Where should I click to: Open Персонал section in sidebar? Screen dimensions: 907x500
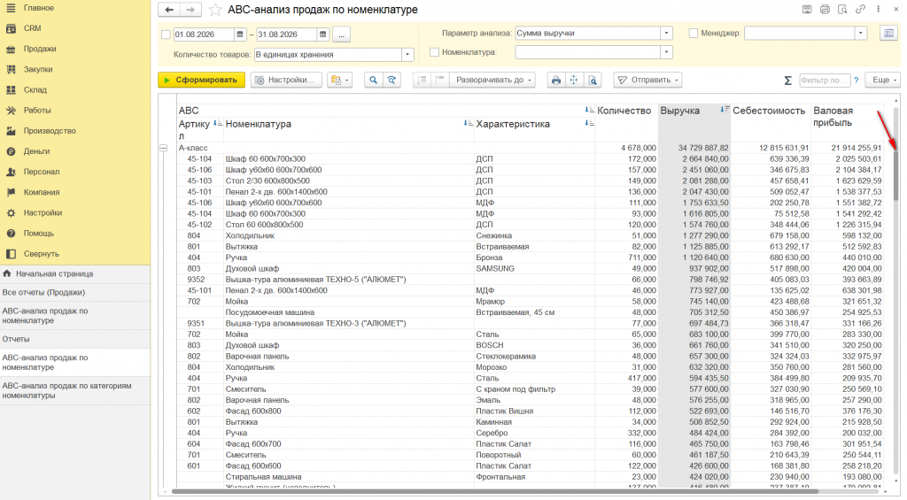tap(41, 173)
